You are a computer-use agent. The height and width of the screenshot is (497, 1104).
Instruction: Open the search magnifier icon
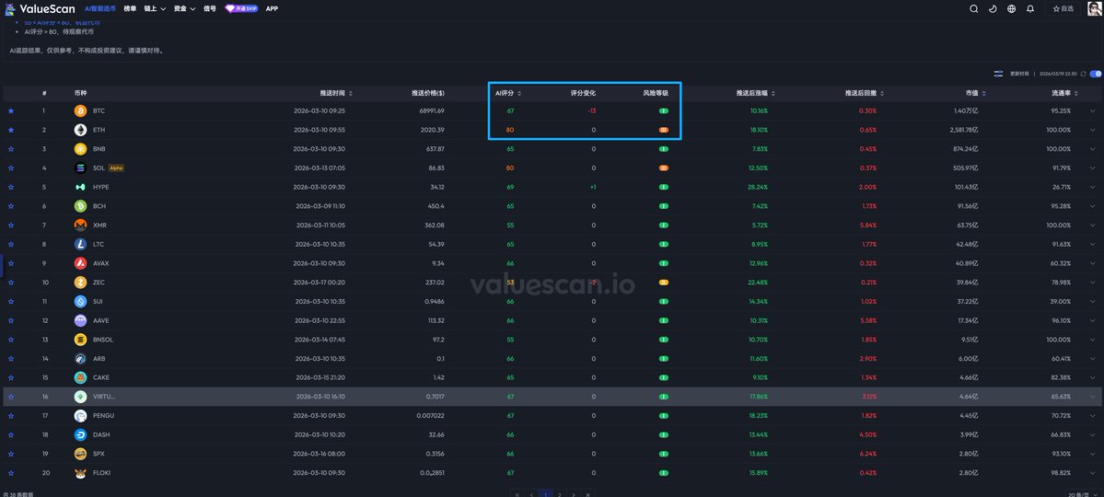coord(974,8)
